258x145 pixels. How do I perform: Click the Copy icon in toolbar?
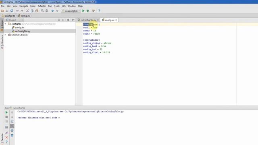32,11
